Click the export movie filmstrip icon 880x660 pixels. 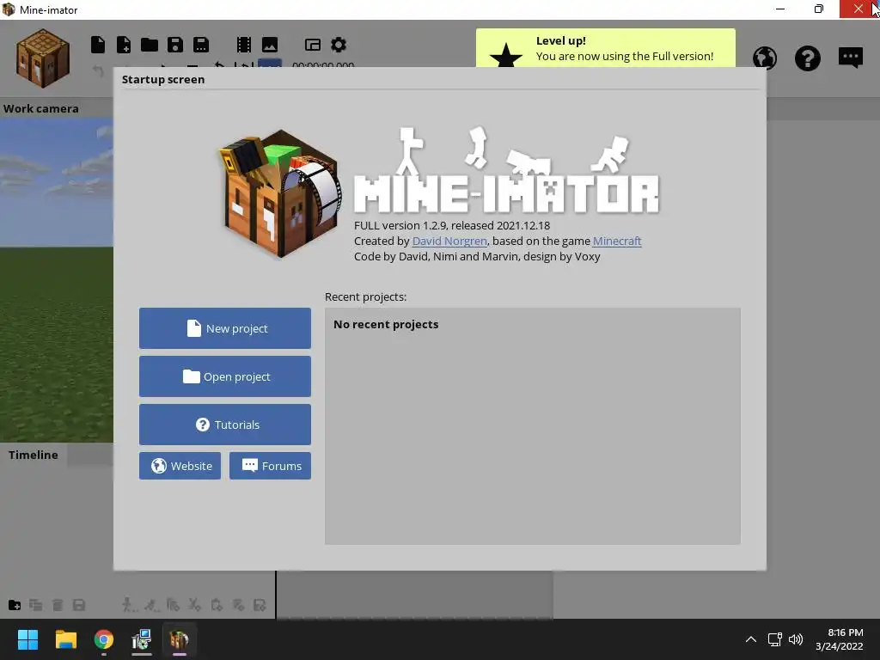(243, 45)
